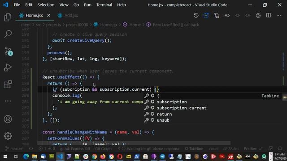Expand React.useEffect() callback breadcrumb
The width and height of the screenshot is (287, 161).
click(x=173, y=25)
